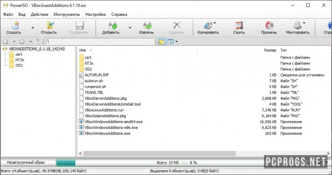
Task: Click the path address field
Action: pos(100,42)
